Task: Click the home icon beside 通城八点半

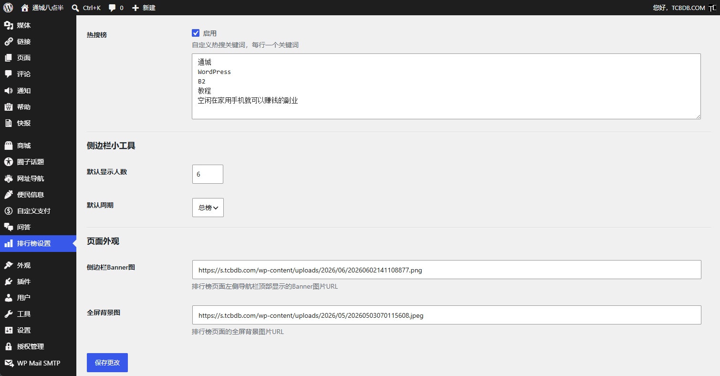Action: click(x=25, y=8)
